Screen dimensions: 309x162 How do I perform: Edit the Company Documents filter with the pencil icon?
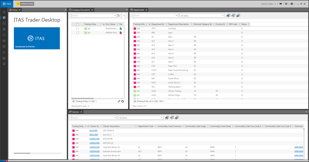[119, 101]
